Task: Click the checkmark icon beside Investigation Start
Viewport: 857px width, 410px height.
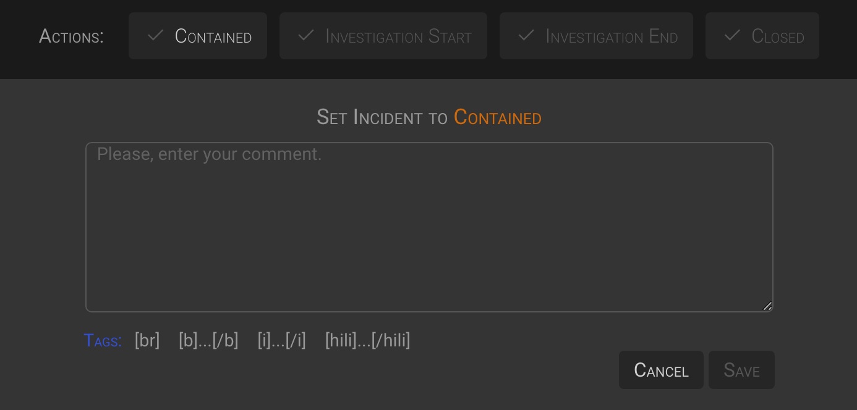Action: pos(305,36)
